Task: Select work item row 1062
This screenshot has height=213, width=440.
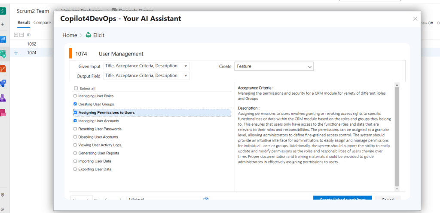Action: [32, 44]
